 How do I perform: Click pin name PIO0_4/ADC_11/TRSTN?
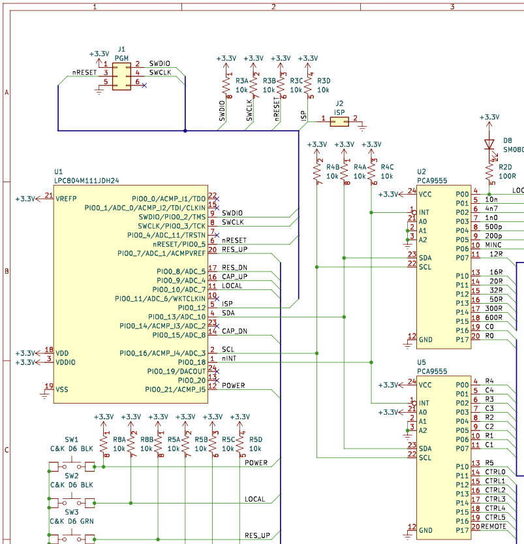[166, 235]
